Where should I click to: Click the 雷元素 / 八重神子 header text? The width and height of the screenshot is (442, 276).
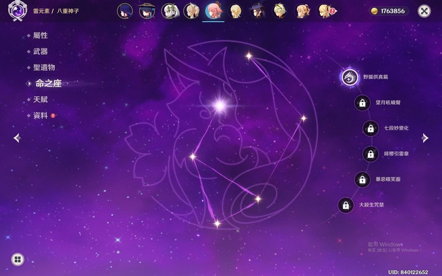pos(56,11)
